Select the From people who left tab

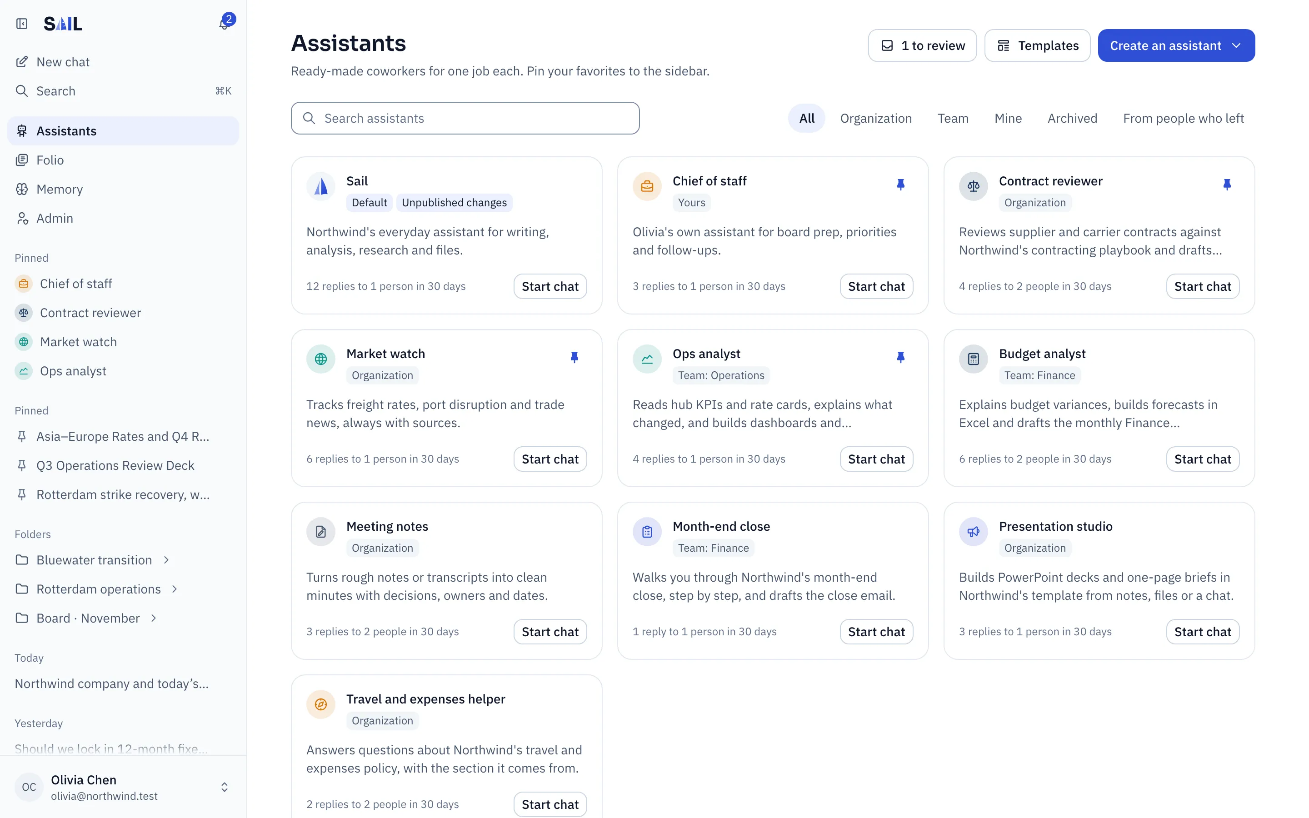1183,118
